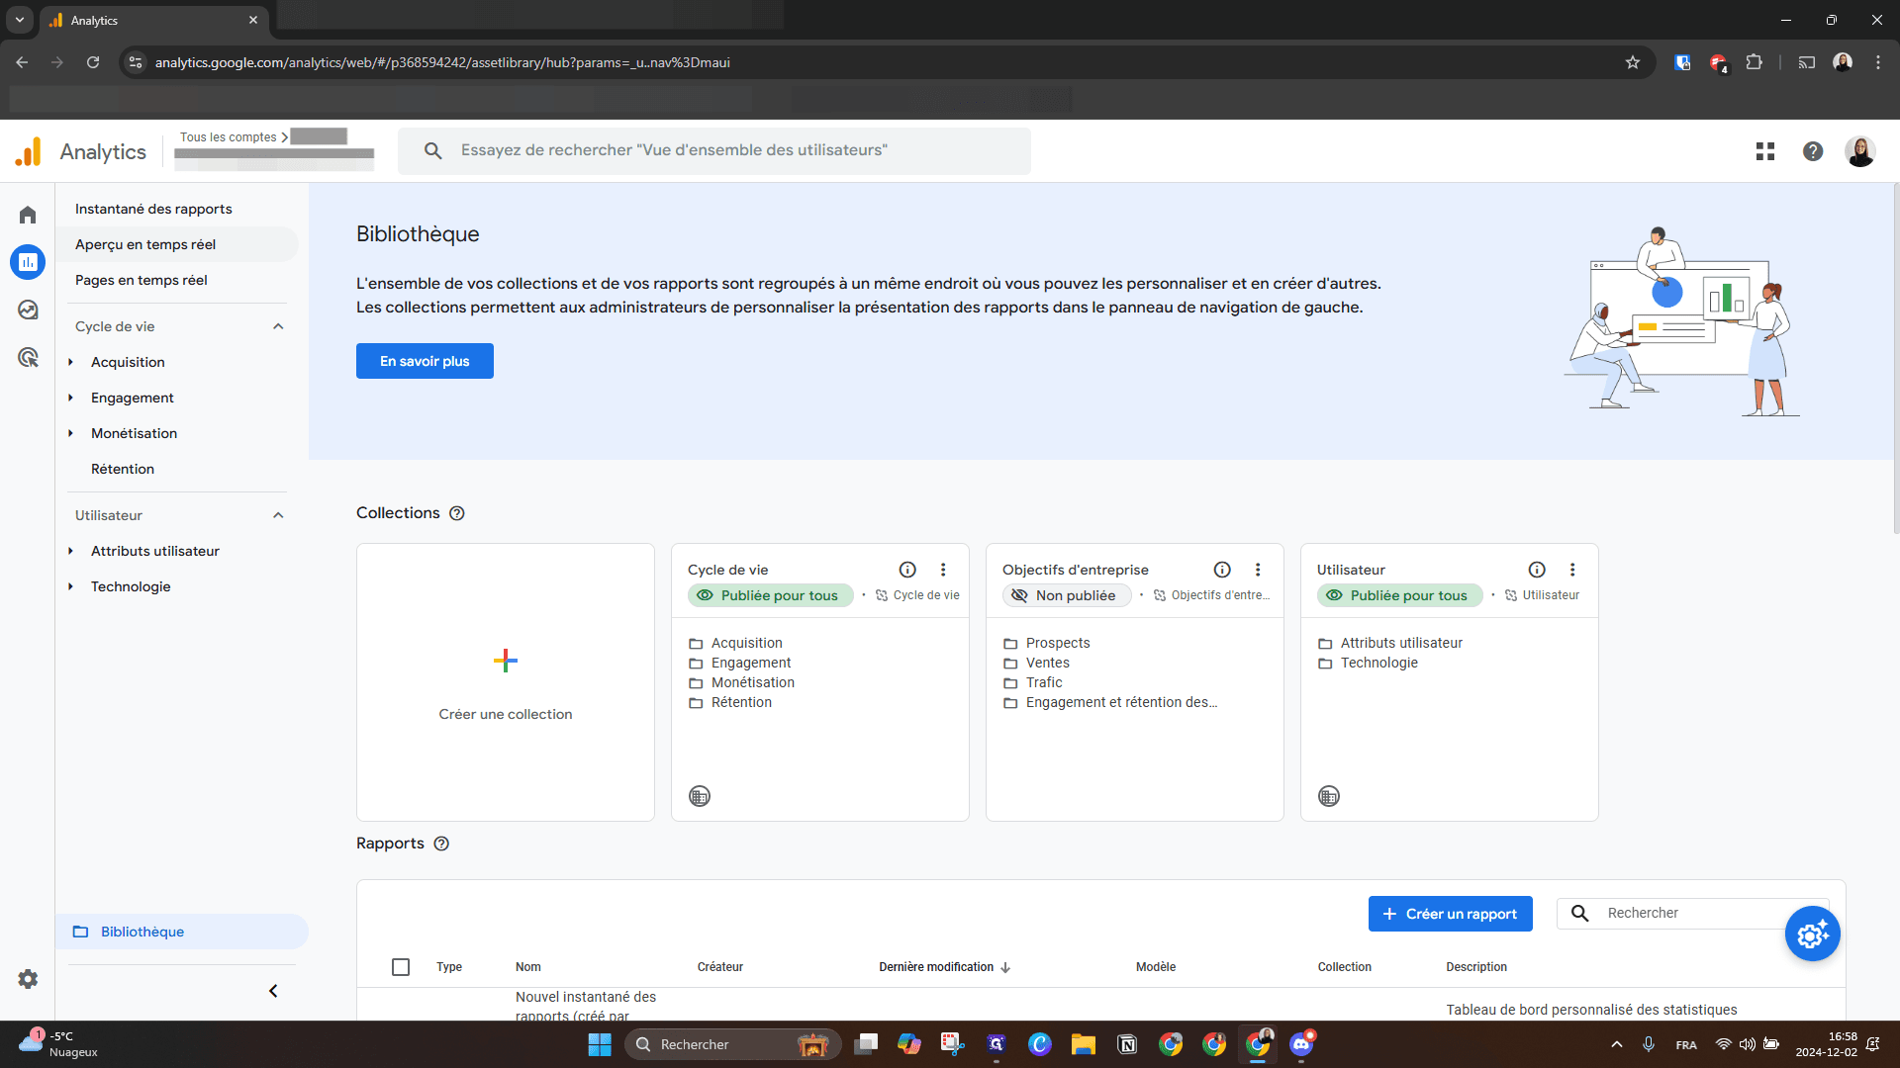Open Bibliothèque in the sidebar
This screenshot has width=1900, height=1068.
182,932
